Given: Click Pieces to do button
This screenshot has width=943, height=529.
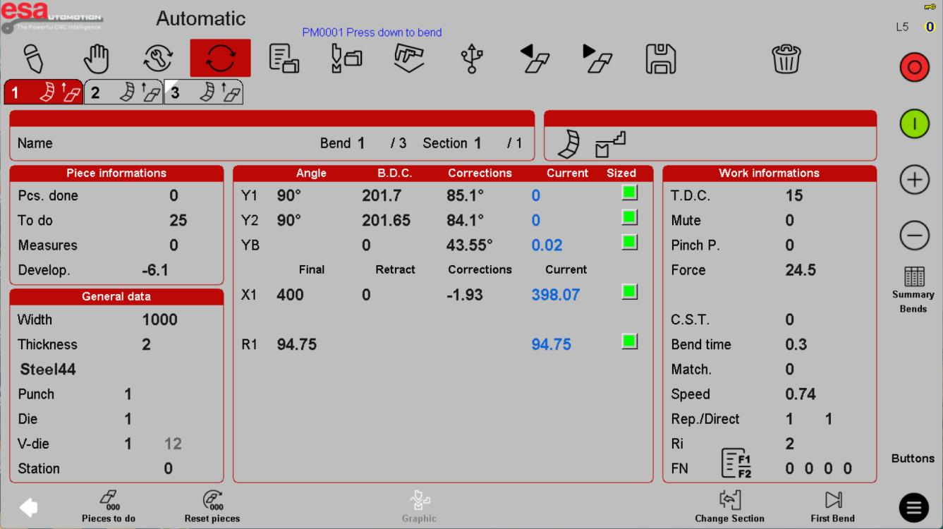Looking at the screenshot, I should (109, 507).
